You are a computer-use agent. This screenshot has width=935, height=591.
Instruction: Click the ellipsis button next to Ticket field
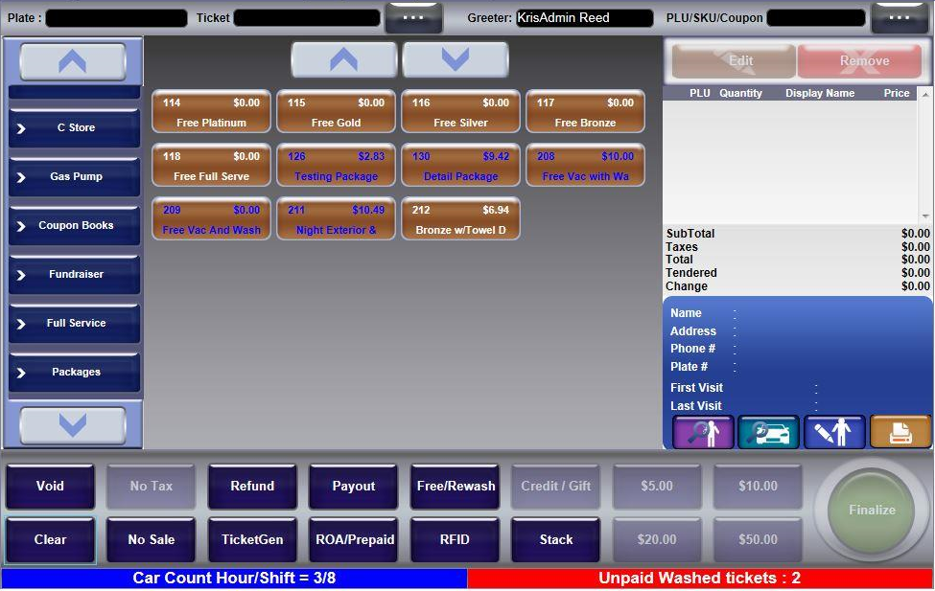[413, 18]
